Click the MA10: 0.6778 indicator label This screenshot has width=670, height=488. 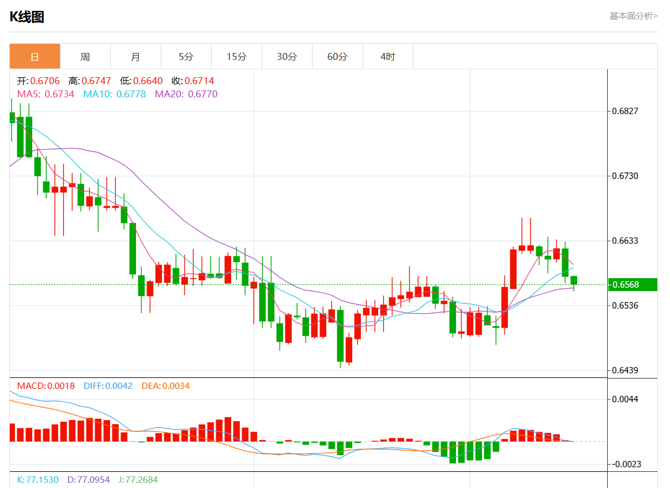115,94
